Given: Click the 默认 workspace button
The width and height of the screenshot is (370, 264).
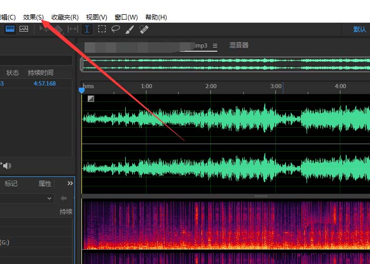Looking at the screenshot, I should coord(360,30).
